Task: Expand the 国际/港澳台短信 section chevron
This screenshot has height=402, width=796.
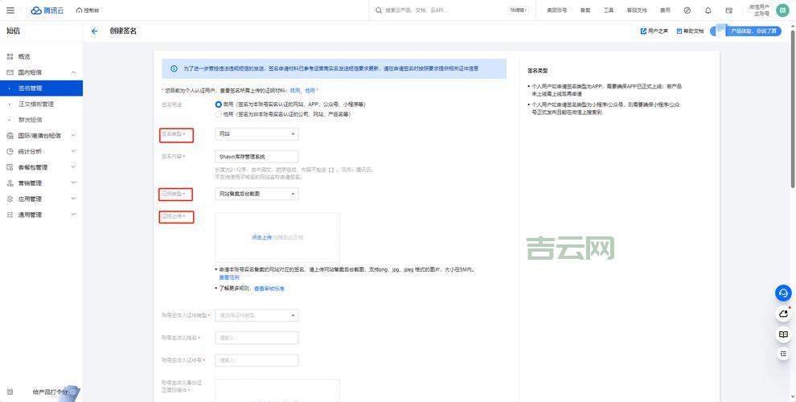Action: 73,136
